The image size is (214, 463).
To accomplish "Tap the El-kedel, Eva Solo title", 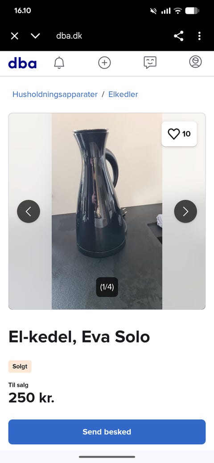I will tap(79, 337).
